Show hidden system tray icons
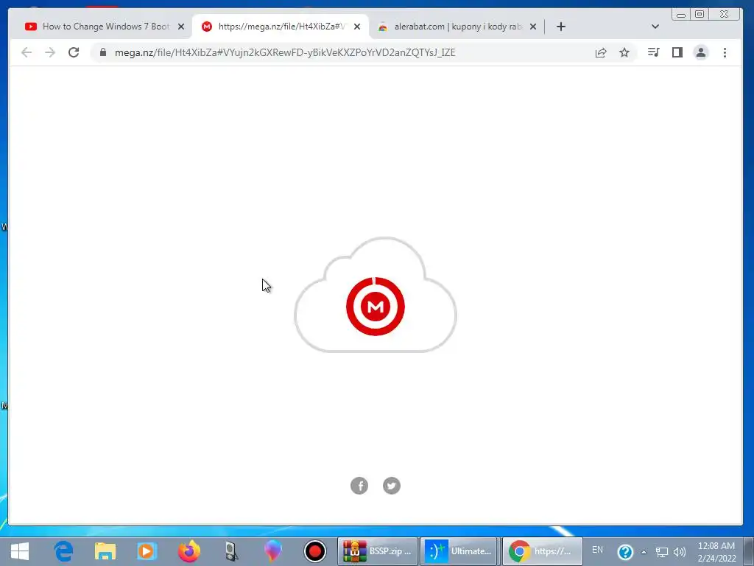 (x=644, y=552)
